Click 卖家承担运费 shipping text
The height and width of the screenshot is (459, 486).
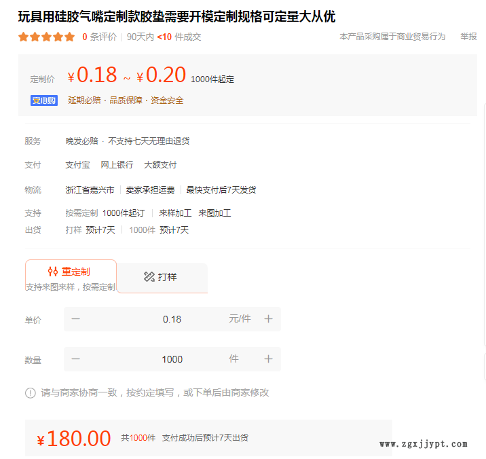150,190
